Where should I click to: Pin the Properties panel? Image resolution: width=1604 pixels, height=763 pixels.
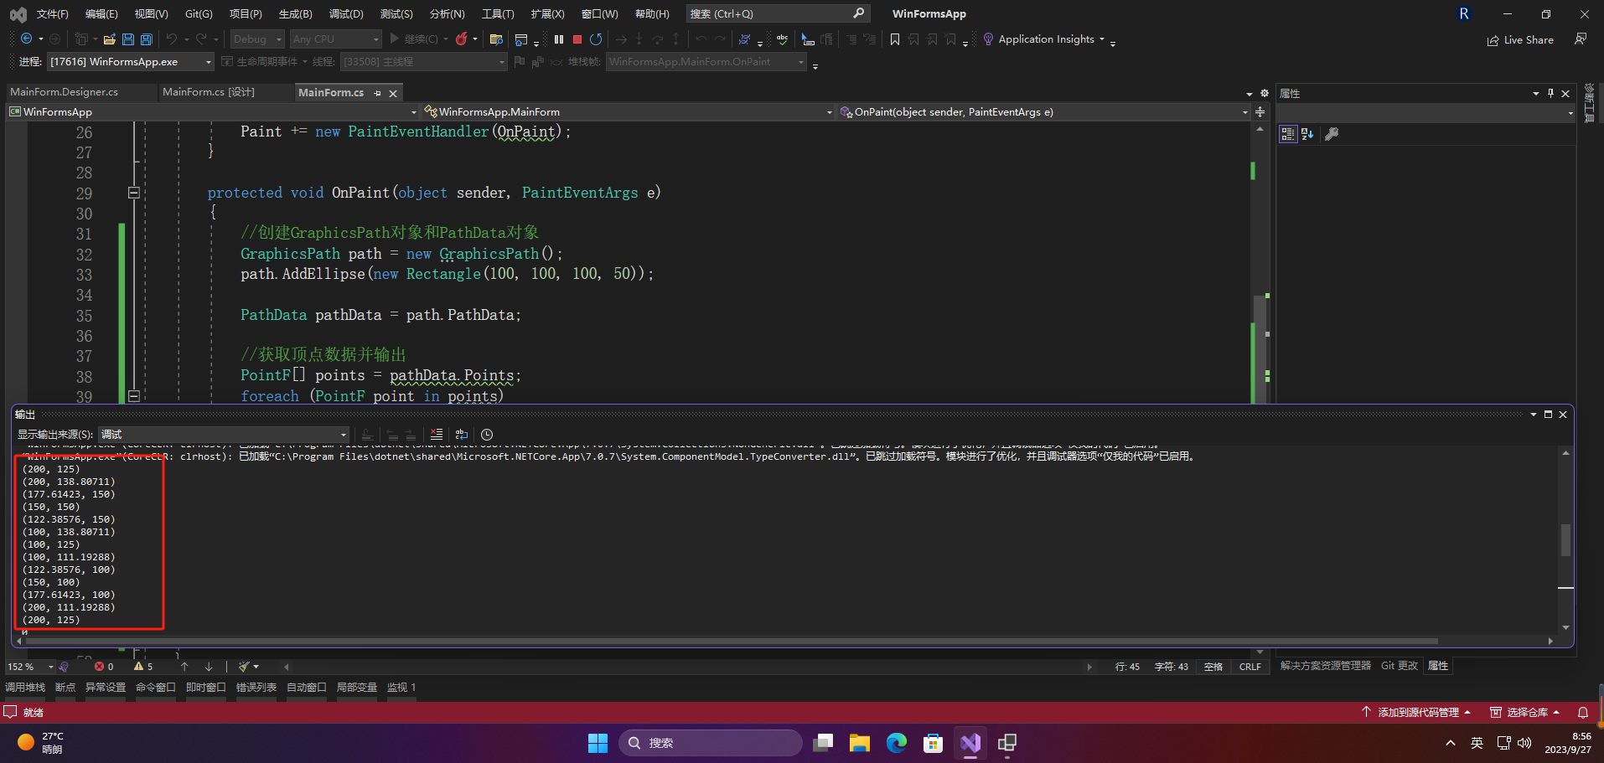[x=1550, y=93]
